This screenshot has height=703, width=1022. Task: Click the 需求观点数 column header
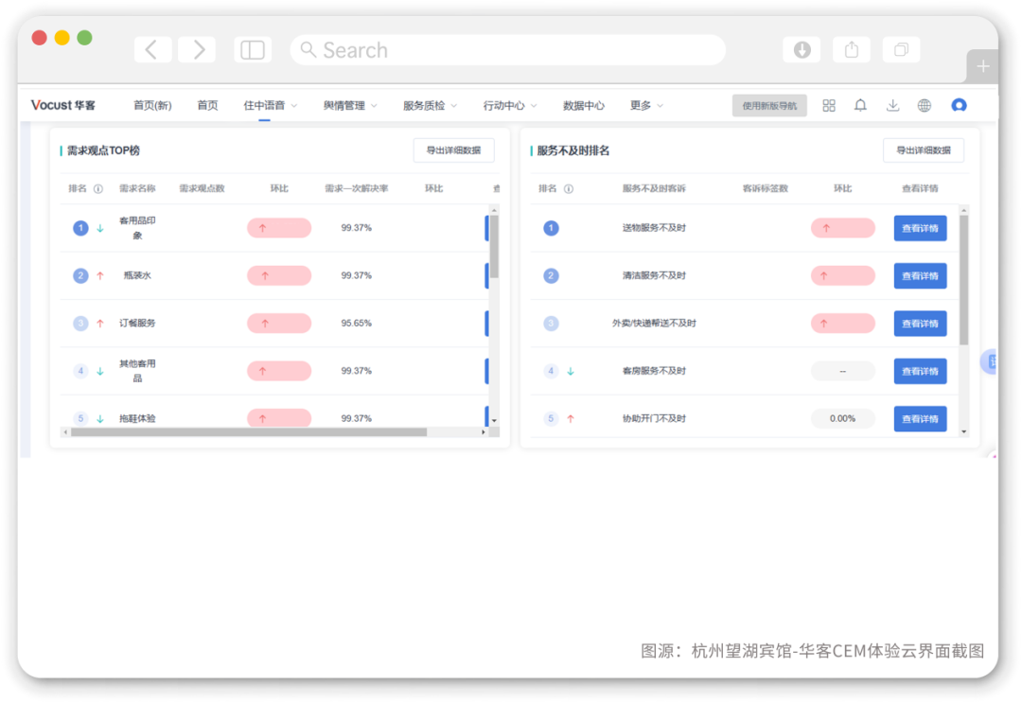click(x=203, y=189)
